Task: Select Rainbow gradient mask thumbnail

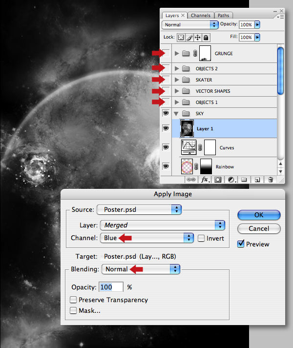Action: 206,166
